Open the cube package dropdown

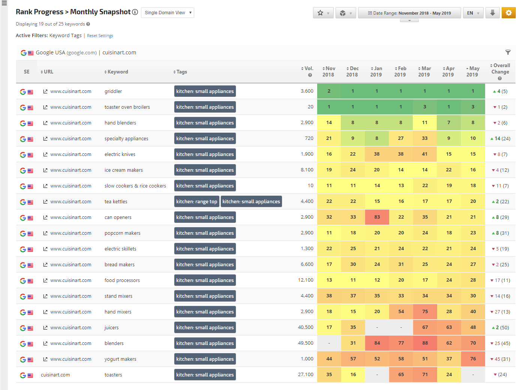click(x=346, y=13)
